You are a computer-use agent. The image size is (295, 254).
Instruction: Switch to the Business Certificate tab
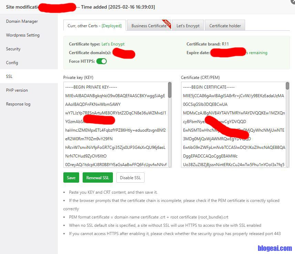[149, 26]
